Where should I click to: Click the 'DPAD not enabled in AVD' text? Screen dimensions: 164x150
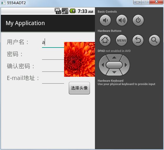[114, 51]
